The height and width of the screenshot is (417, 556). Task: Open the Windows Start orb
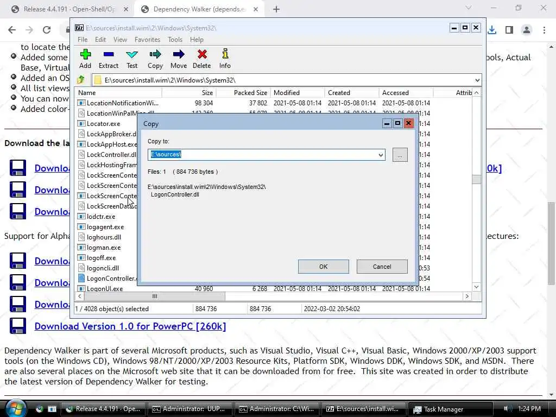pos(15,408)
